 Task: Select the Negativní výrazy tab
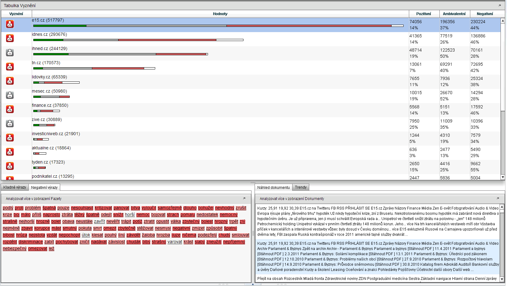coord(44,187)
